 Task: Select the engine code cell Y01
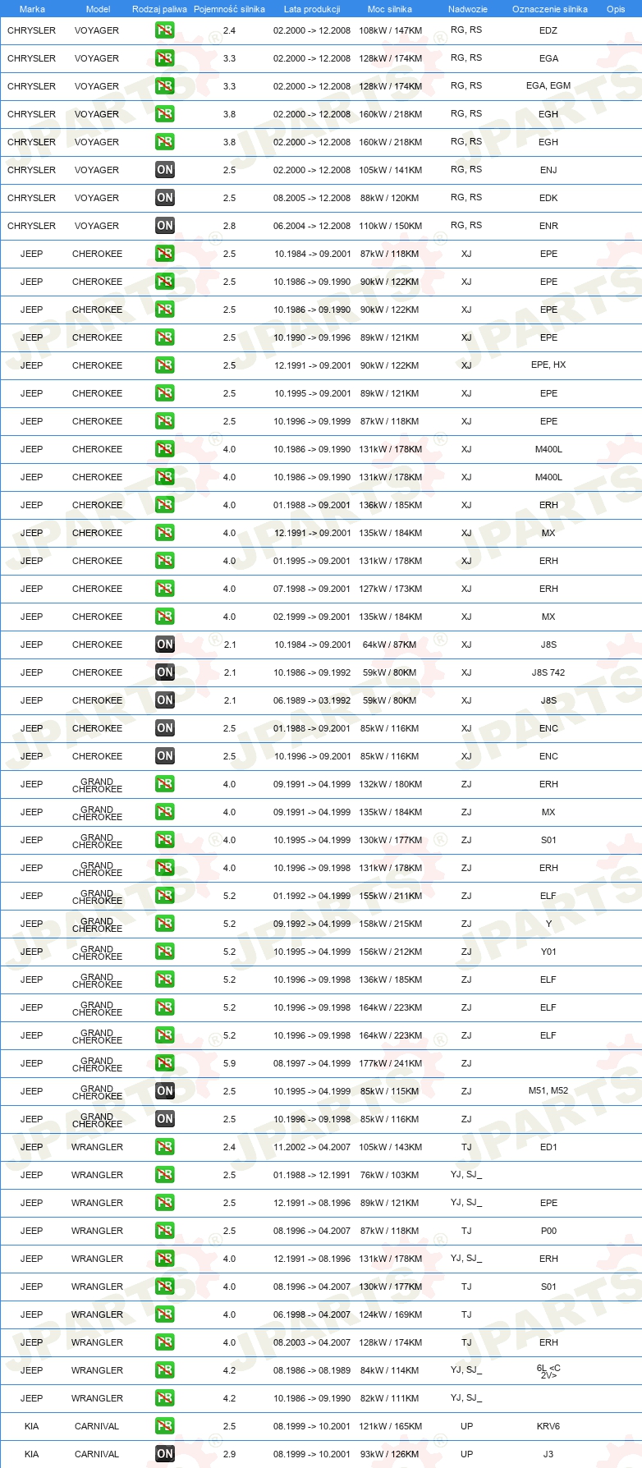pos(548,952)
